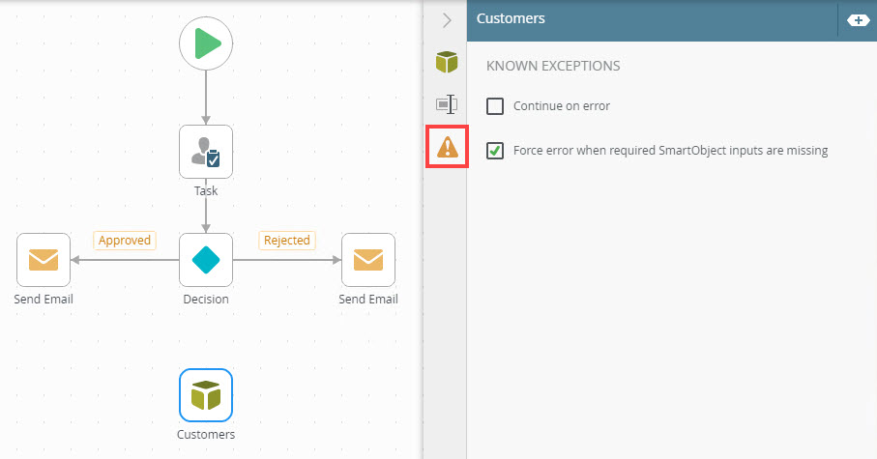The height and width of the screenshot is (459, 877).
Task: Click the Customers panel title
Action: (x=511, y=18)
